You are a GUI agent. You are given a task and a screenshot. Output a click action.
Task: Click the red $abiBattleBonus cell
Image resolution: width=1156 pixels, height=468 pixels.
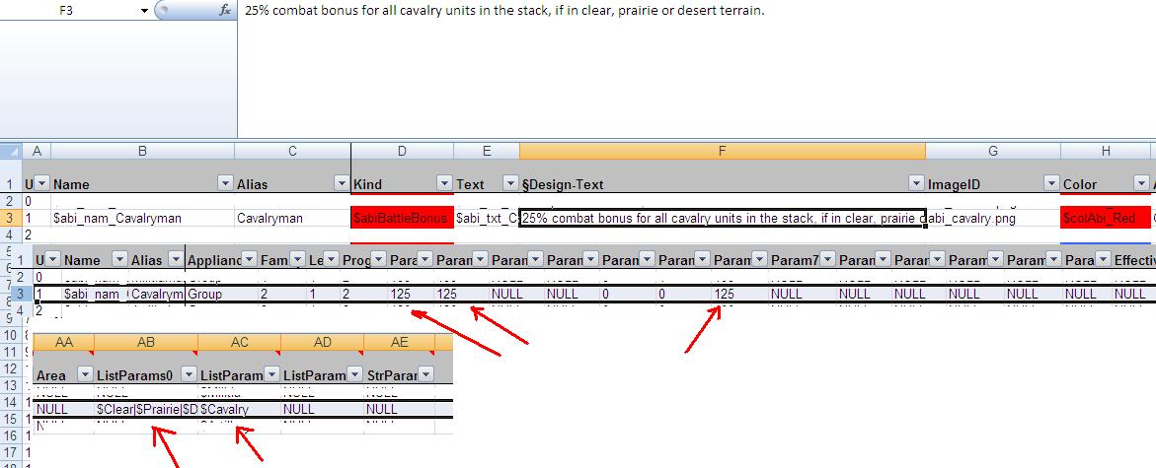pyautogui.click(x=402, y=218)
